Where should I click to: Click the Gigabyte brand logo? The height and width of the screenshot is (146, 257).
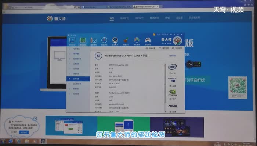[173, 80]
